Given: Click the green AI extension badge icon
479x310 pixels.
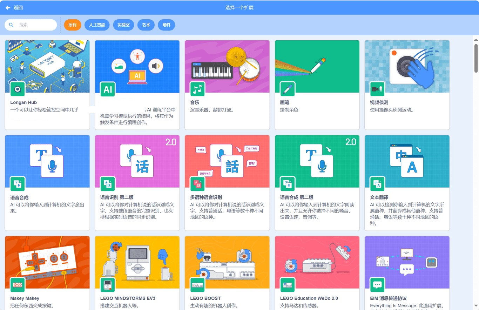Looking at the screenshot, I should [x=108, y=89].
